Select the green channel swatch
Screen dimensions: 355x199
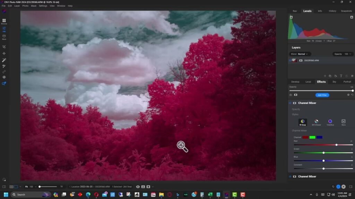click(x=312, y=137)
